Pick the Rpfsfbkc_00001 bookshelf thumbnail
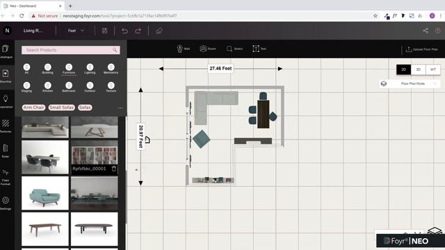445x250 pixels. click(x=95, y=155)
